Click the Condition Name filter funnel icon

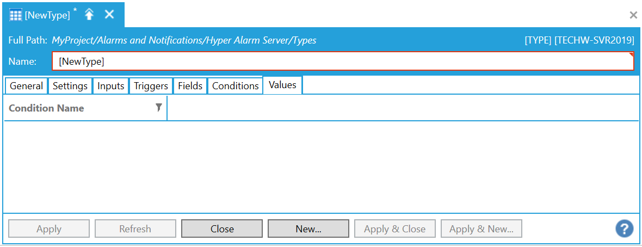tap(158, 108)
